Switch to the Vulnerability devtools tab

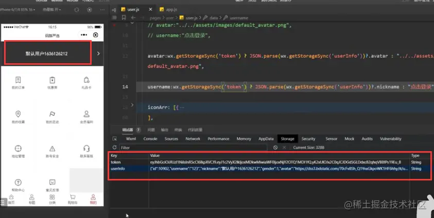pos(391,139)
